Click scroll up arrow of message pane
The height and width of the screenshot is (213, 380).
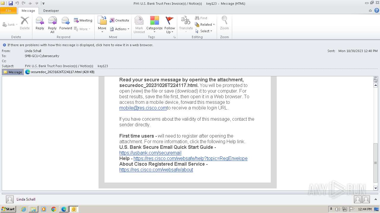[x=376, y=85]
